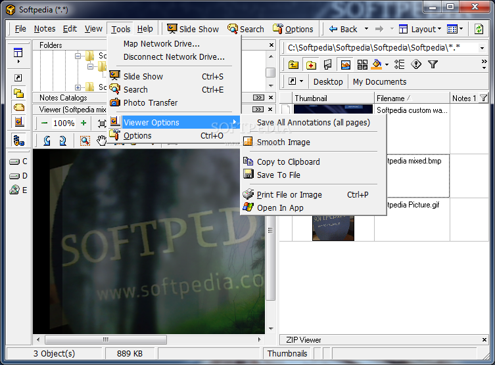The image size is (495, 365).
Task: Close the Folders panel
Action: [271, 45]
